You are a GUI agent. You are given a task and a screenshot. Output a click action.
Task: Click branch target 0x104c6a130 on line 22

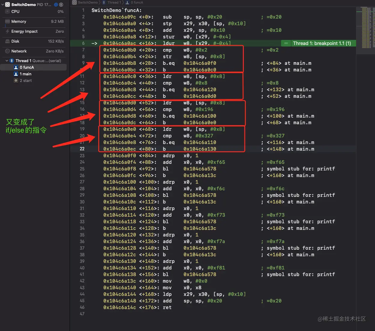click(200, 149)
